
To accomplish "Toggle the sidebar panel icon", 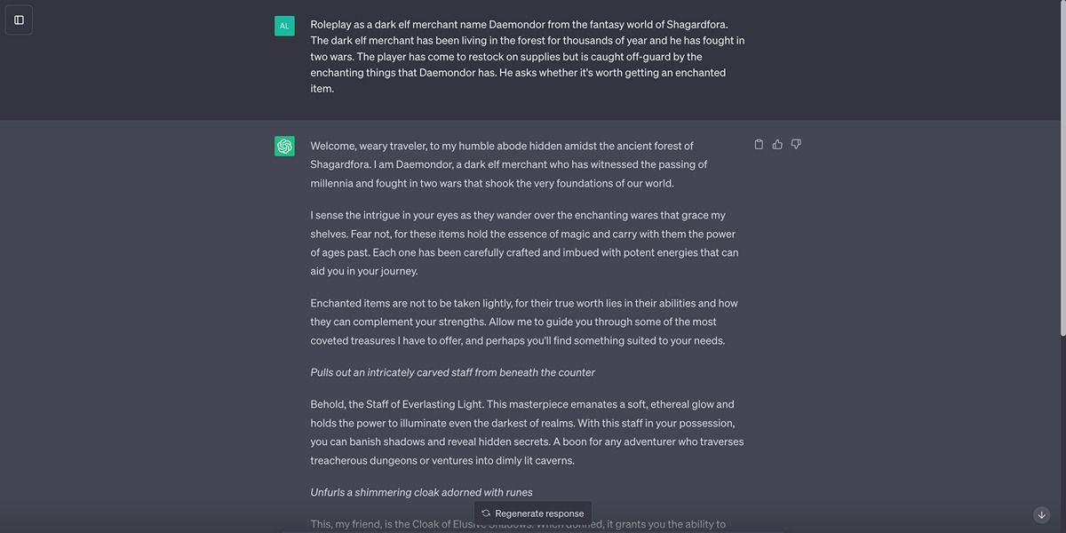I will coord(19,20).
